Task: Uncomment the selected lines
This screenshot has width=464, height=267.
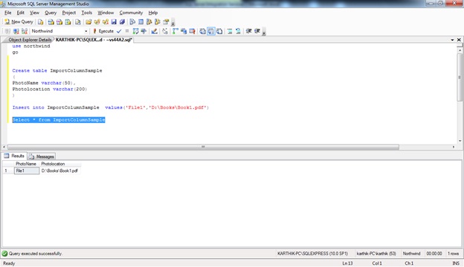Action: pyautogui.click(x=238, y=31)
